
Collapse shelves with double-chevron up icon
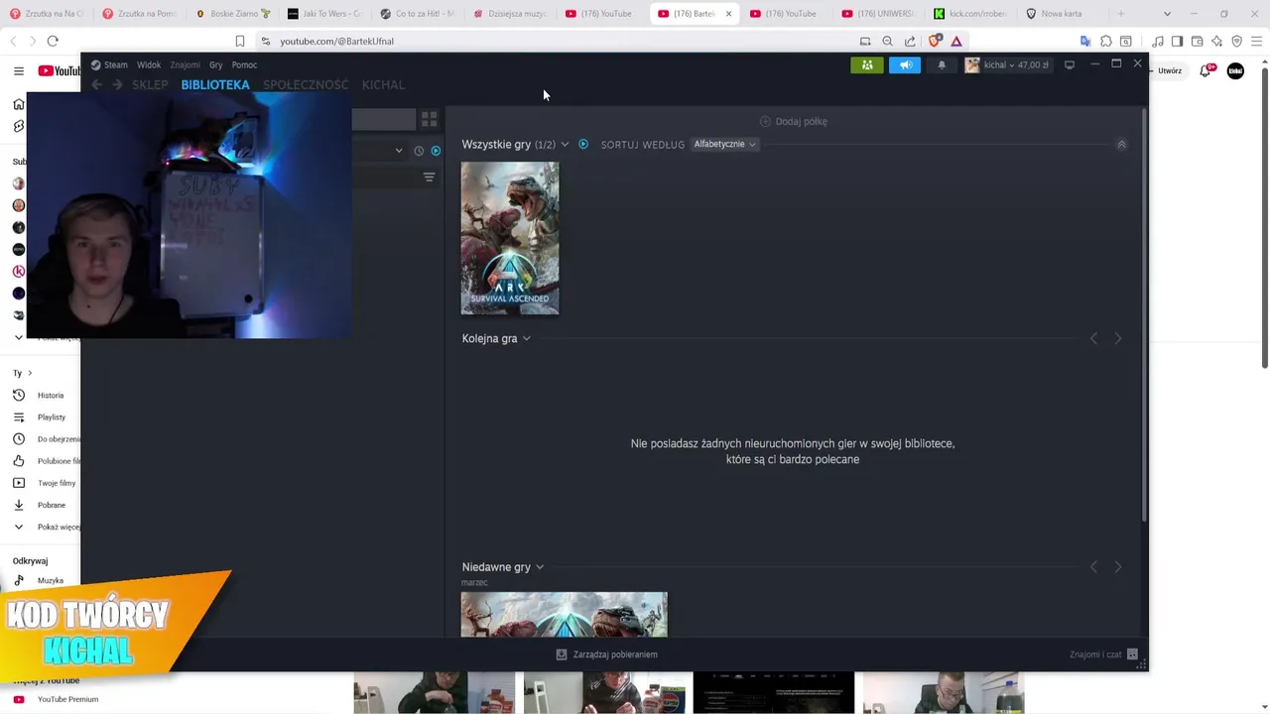1121,144
